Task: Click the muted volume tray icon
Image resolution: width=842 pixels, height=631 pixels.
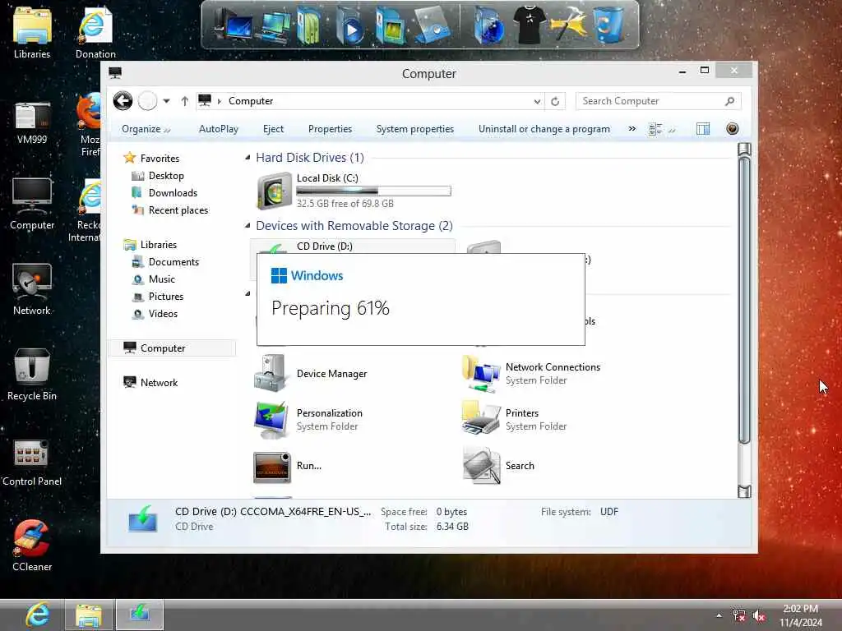Action: [759, 616]
